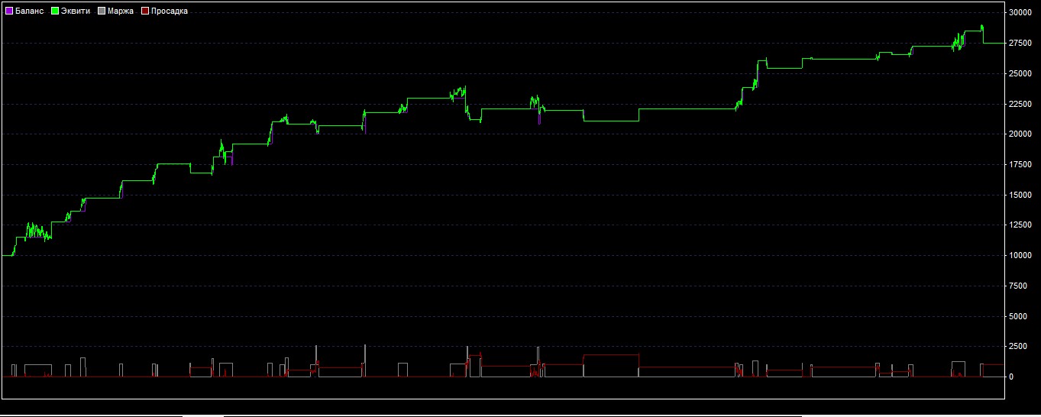Click the 22500 axis label
Image resolution: width=1041 pixels, height=417 pixels.
pyautogui.click(x=1020, y=104)
